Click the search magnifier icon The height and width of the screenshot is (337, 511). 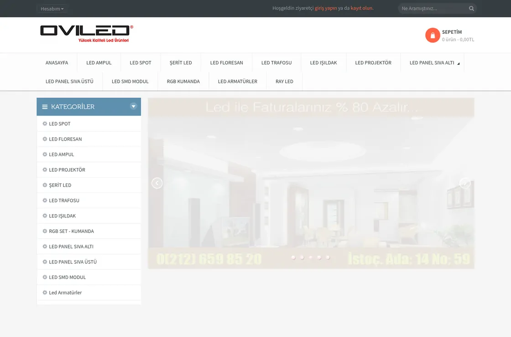(471, 9)
